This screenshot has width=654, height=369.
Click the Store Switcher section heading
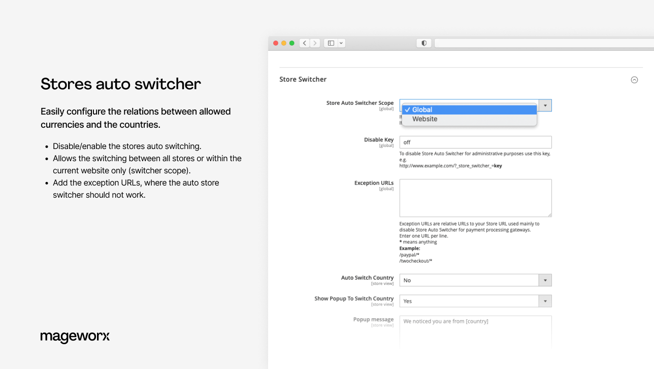[x=303, y=80]
